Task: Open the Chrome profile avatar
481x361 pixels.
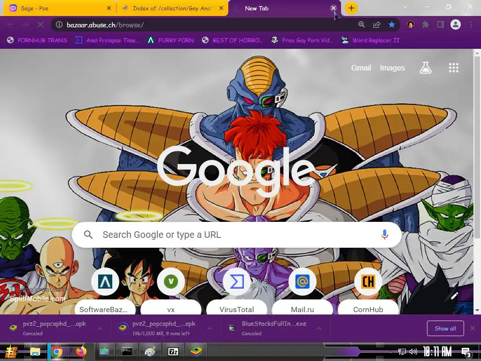Action: coord(456,24)
